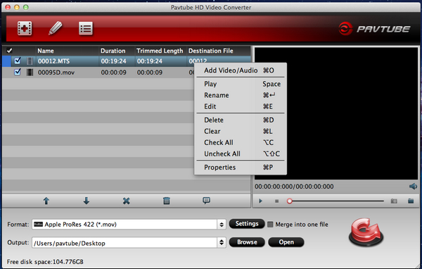Open the task list icon

[x=86, y=28]
